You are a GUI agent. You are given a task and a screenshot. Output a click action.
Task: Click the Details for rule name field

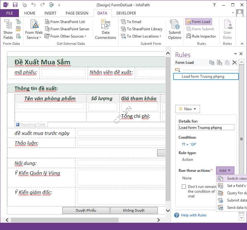206,128
